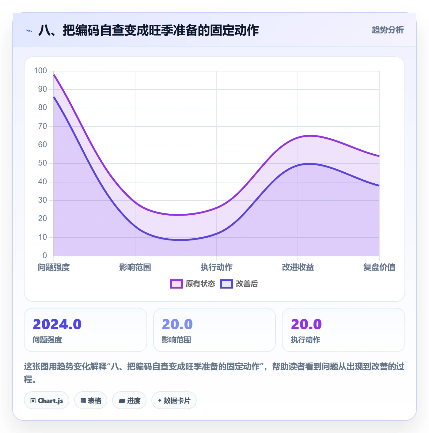Screen dimensions: 429x433
Task: Click the blue 改善后 legend swatch
Action: [227, 284]
